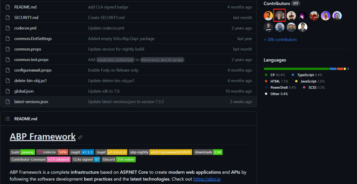Click the file icon next to SECURITY.md

pyautogui.click(x=8, y=17)
